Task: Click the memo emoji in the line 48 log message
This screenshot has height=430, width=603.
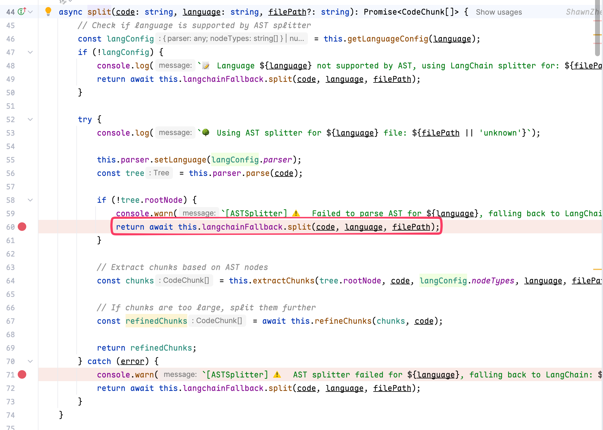Action: (206, 66)
